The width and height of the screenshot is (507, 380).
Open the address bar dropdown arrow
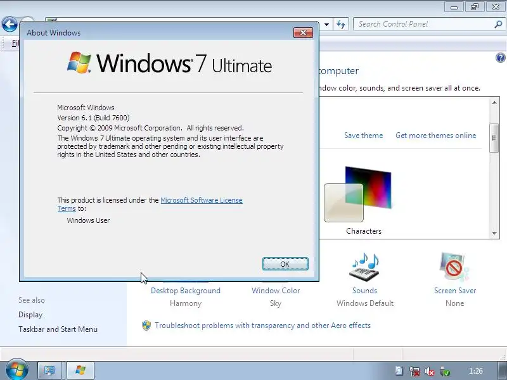[x=326, y=25]
